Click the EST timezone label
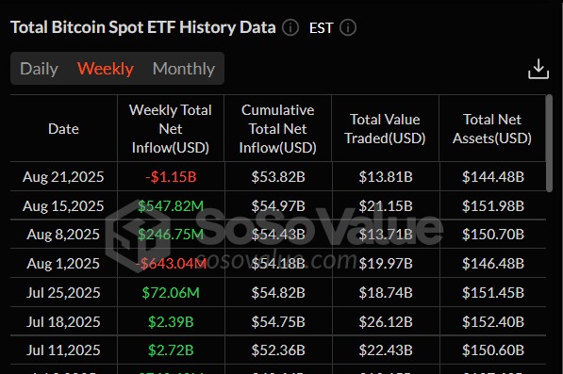The height and width of the screenshot is (374, 563). pos(321,28)
